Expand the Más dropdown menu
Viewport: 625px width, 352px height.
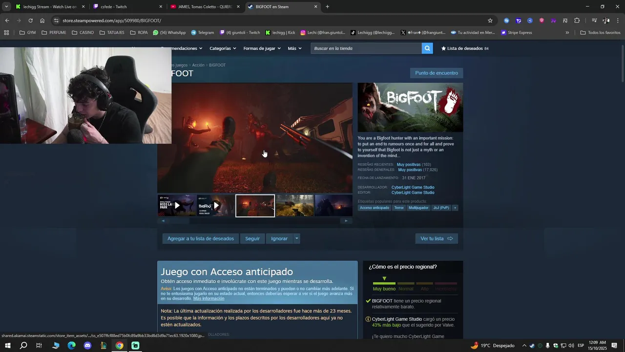click(x=295, y=48)
